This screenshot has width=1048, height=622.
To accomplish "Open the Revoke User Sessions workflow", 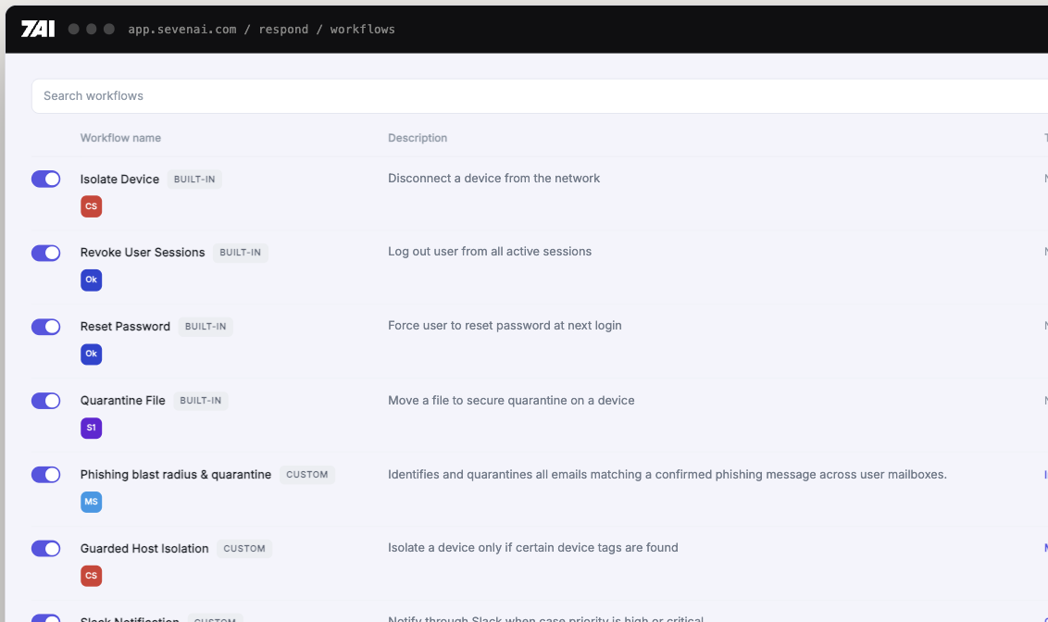I will 143,253.
